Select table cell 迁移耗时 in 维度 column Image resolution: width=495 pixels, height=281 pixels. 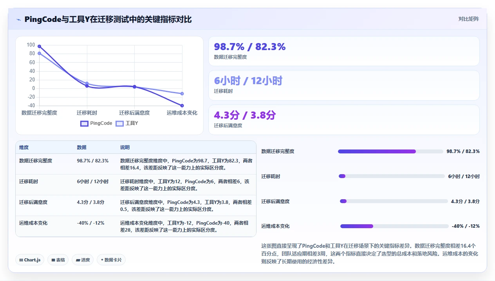(29, 182)
